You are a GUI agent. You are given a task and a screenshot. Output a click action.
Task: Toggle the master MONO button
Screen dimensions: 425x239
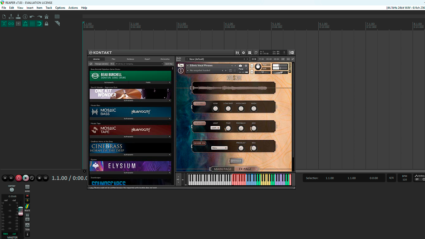pyautogui.click(x=27, y=187)
